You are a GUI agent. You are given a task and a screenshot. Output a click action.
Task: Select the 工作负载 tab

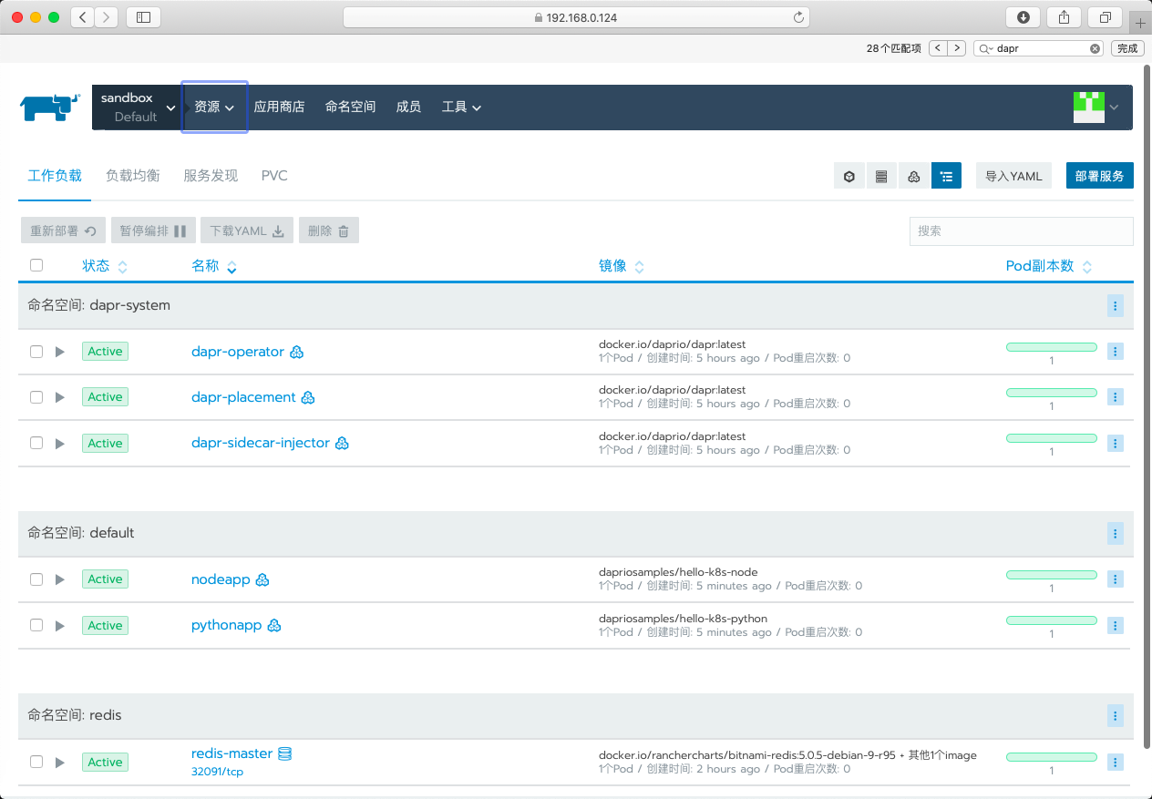tap(55, 176)
